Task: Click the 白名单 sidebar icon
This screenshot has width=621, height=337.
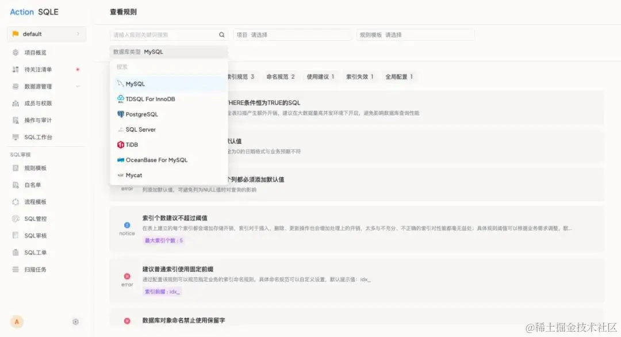Action: (16, 185)
